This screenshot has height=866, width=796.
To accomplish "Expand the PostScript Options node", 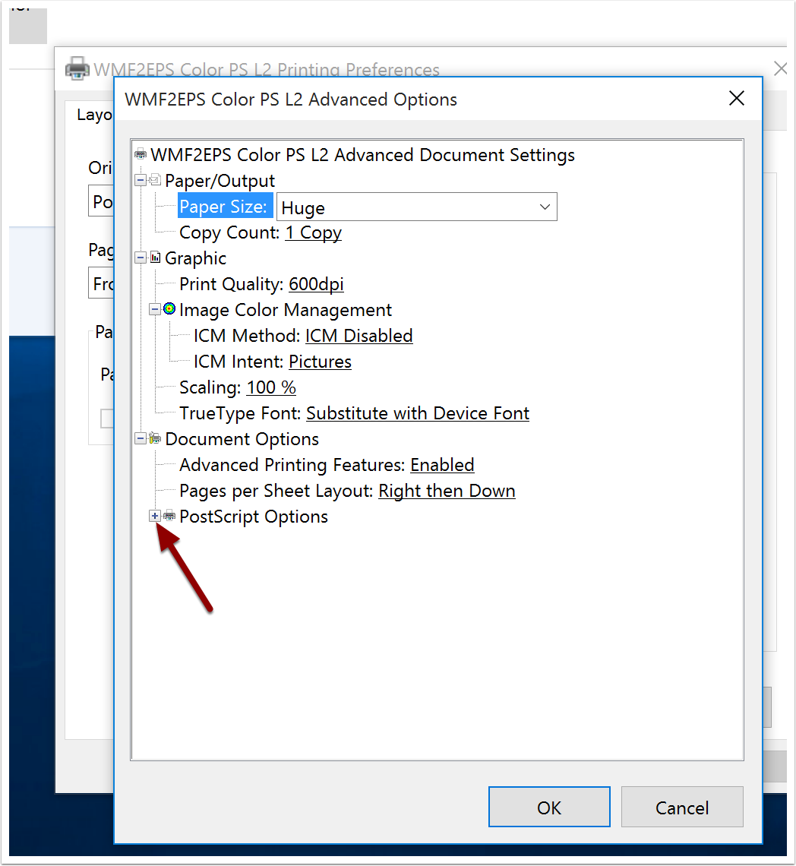I will point(155,517).
